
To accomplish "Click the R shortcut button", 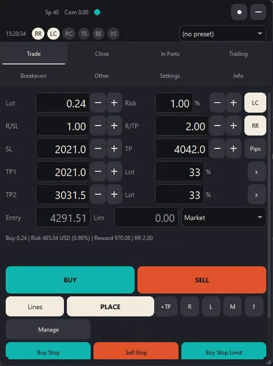I will click(189, 306).
